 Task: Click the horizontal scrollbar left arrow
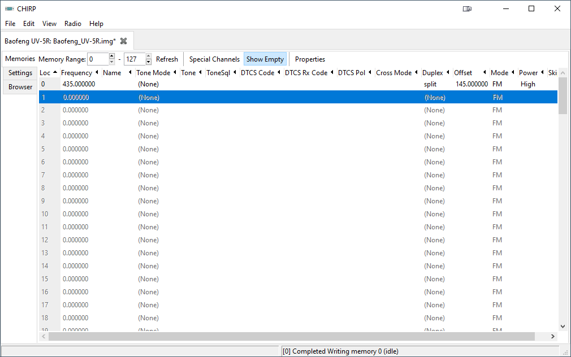pyautogui.click(x=44, y=336)
